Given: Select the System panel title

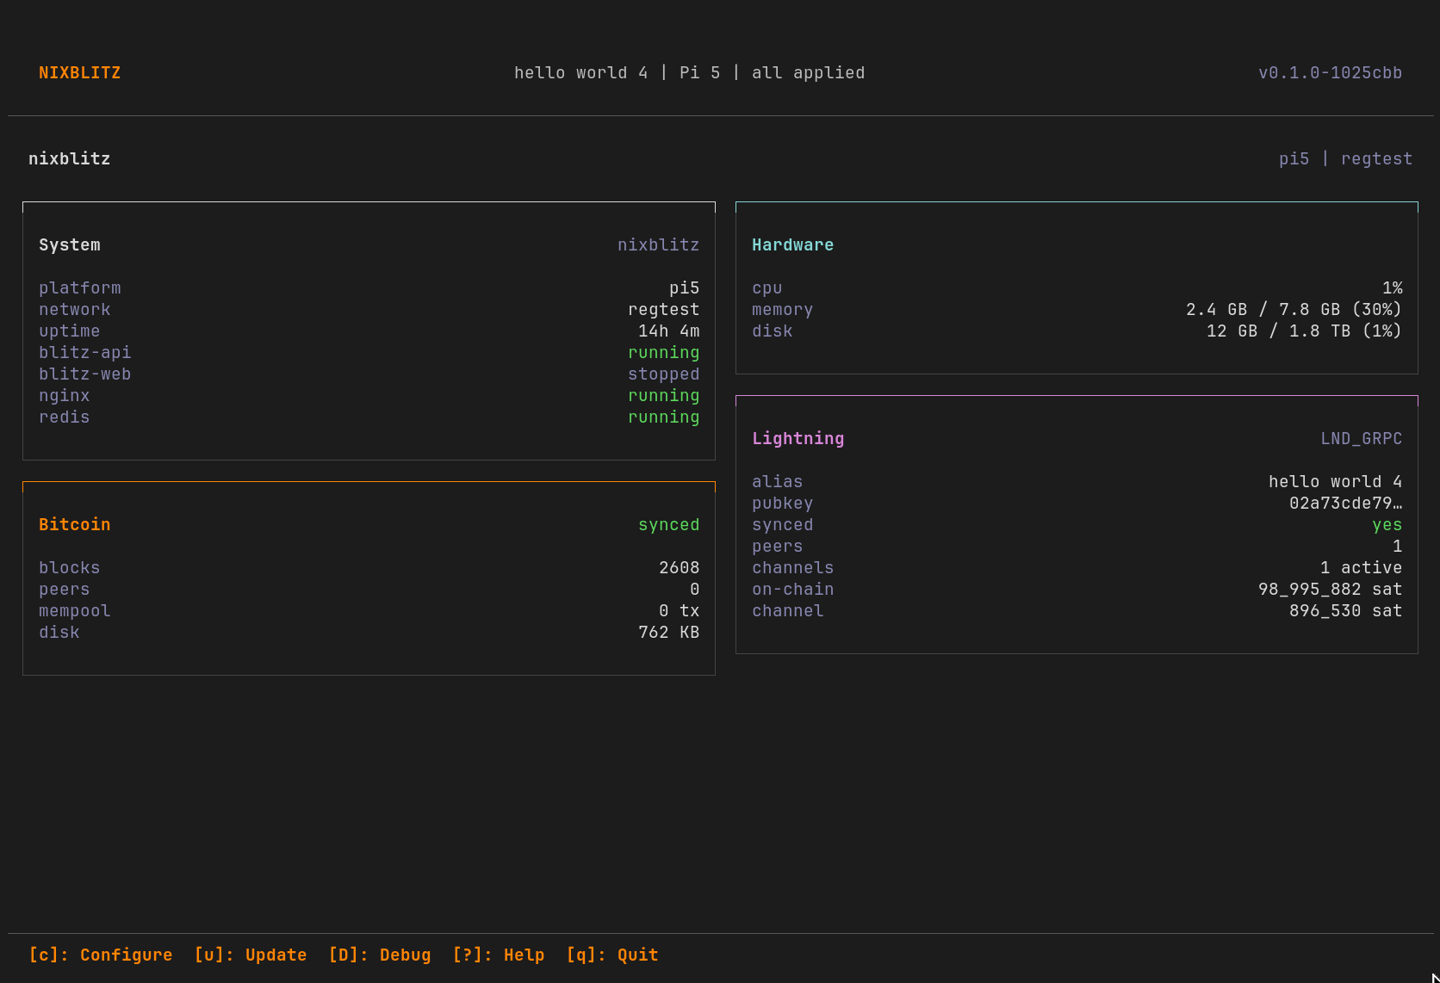Looking at the screenshot, I should click(x=70, y=245).
